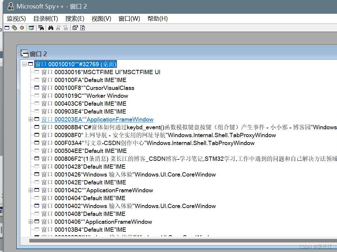Viewport: 337px width, 252px height.
Task: Click the Find Next toolbar icon
Action: point(58,28)
